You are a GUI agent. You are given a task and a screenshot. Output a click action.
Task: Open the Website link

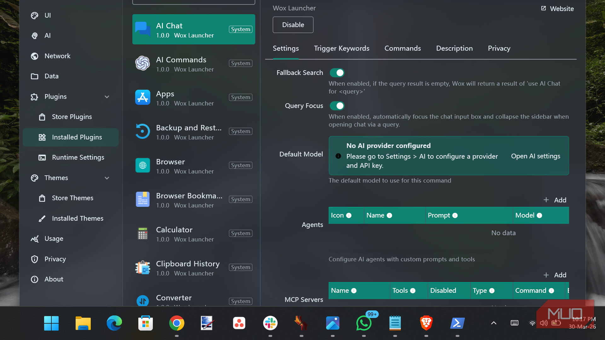[557, 8]
